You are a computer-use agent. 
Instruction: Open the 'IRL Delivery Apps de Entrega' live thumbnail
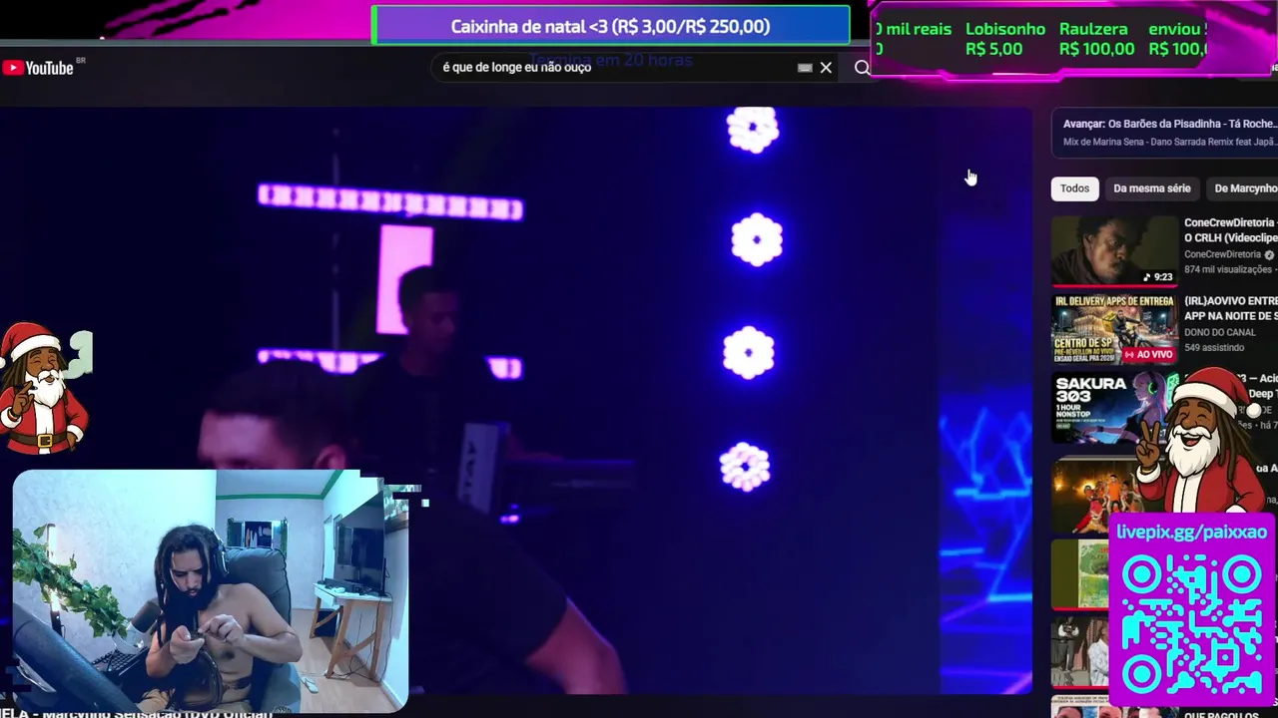click(x=1114, y=328)
